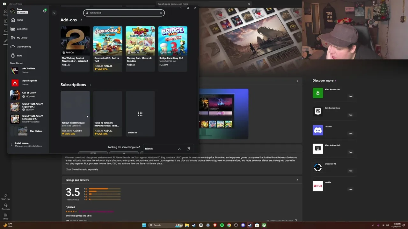This screenshot has height=229, width=408.
Task: Expand the Subscriptions section
Action: pyautogui.click(x=90, y=85)
